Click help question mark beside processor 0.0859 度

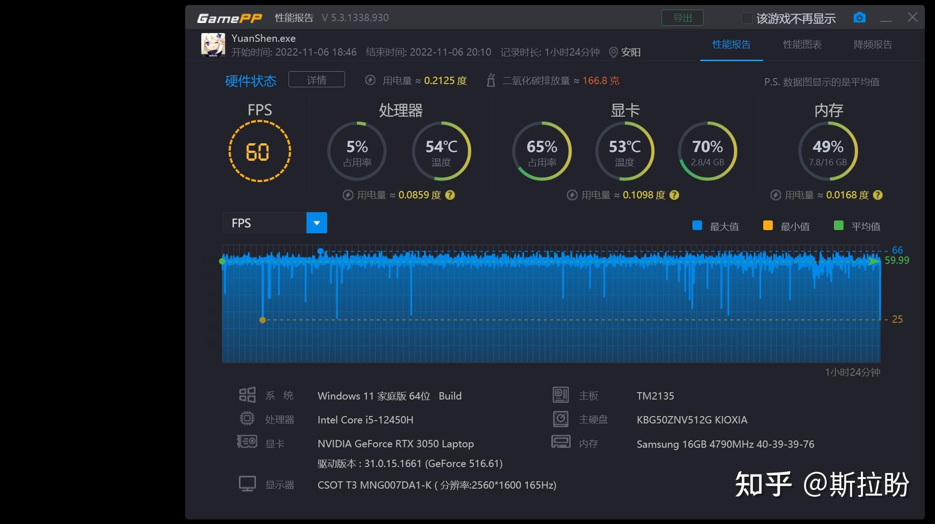(450, 195)
